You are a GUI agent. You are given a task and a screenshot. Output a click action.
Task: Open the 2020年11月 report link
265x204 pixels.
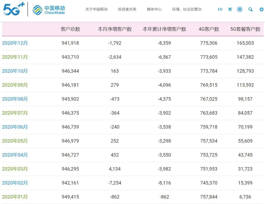point(15,57)
